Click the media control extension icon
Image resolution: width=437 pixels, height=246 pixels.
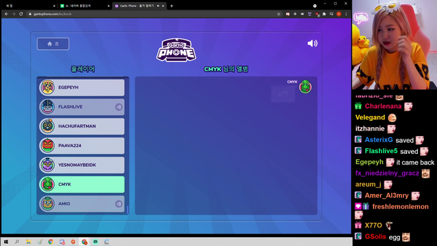(331, 14)
